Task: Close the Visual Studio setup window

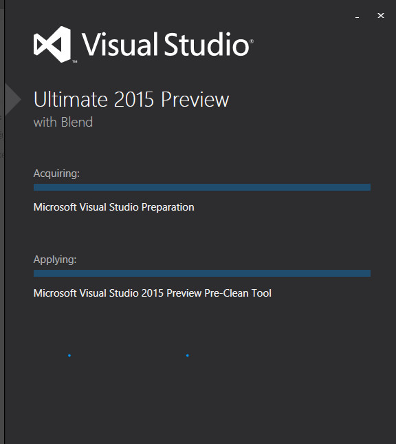Action: tap(381, 16)
